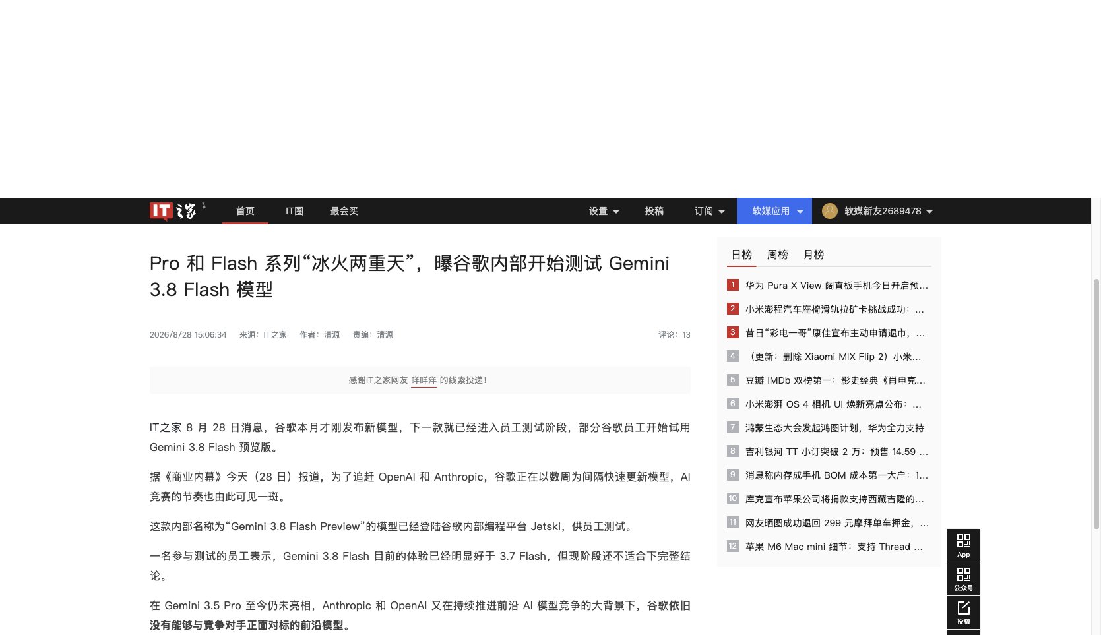Expand the 设置 dropdown
This screenshot has width=1101, height=635.
pos(604,211)
